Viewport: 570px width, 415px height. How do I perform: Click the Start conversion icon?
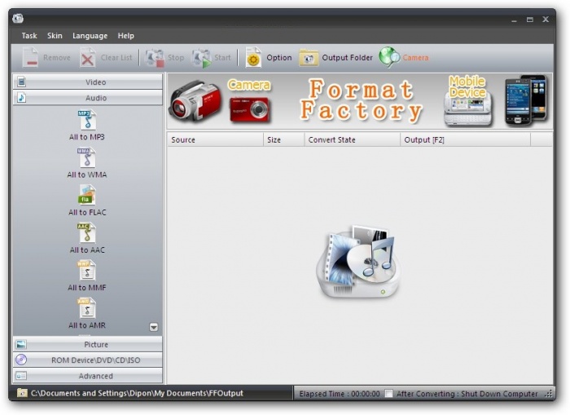pyautogui.click(x=201, y=58)
